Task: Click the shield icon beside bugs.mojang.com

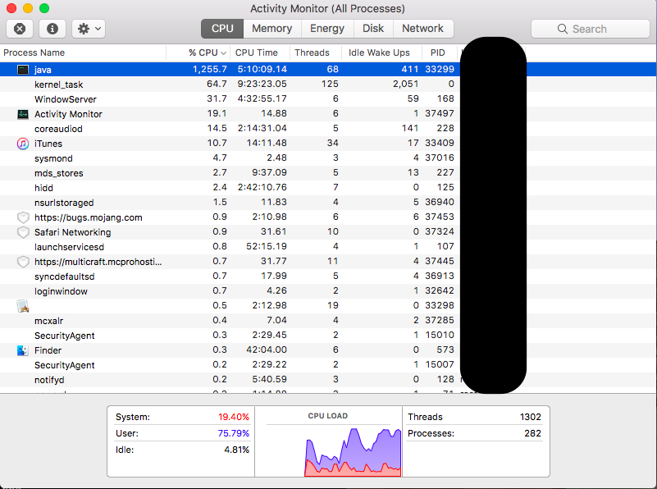Action: pyautogui.click(x=23, y=217)
